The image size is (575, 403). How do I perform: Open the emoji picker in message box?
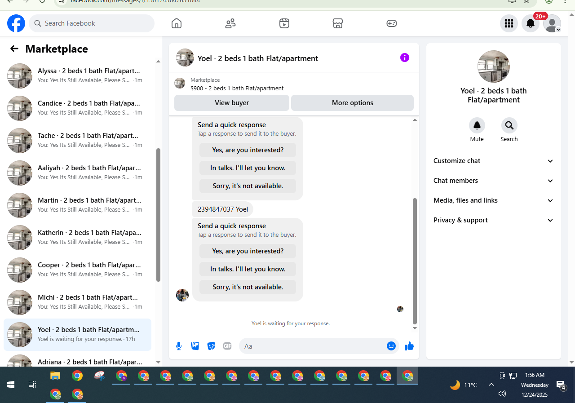click(x=391, y=346)
